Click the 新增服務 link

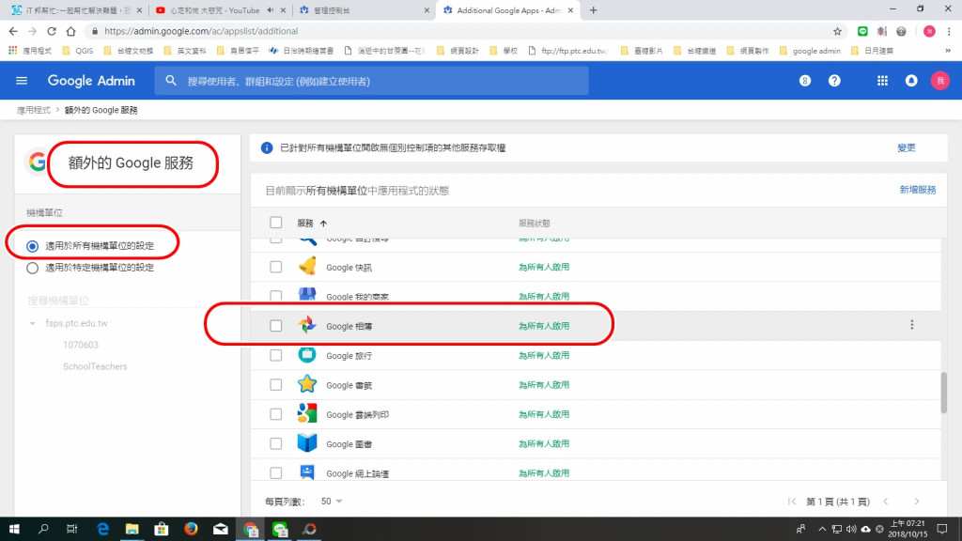(917, 190)
